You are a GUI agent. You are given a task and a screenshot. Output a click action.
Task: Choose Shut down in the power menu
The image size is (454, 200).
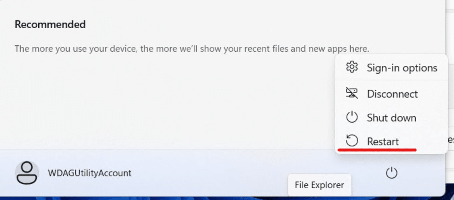coord(391,118)
